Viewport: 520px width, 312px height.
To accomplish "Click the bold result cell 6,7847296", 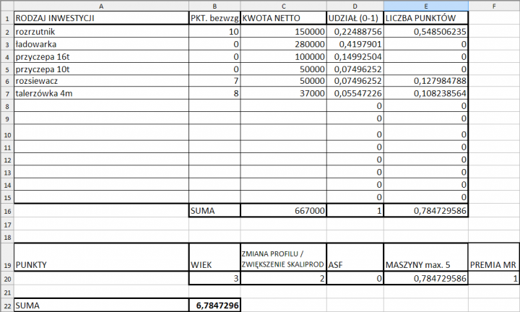I will point(214,305).
